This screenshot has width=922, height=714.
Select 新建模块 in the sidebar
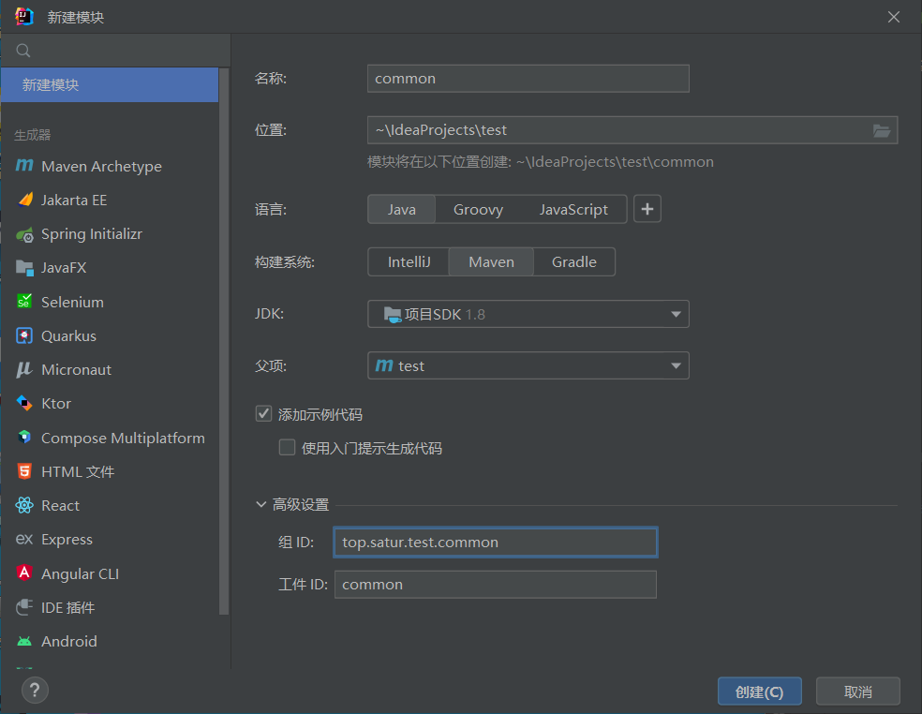(x=110, y=84)
